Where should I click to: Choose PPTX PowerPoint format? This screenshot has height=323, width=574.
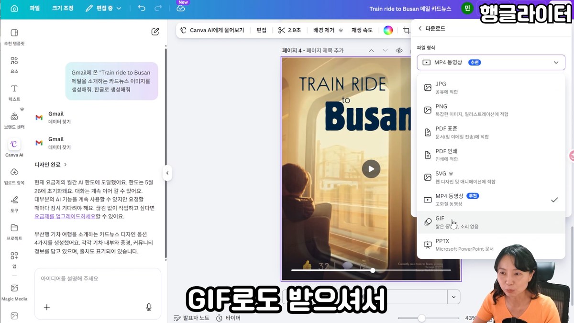[x=491, y=245]
